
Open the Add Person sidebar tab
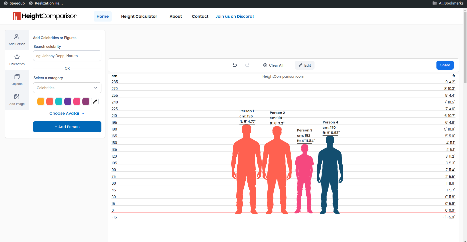click(x=17, y=40)
